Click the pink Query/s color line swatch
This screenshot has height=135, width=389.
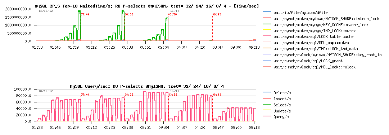[x=266, y=117]
